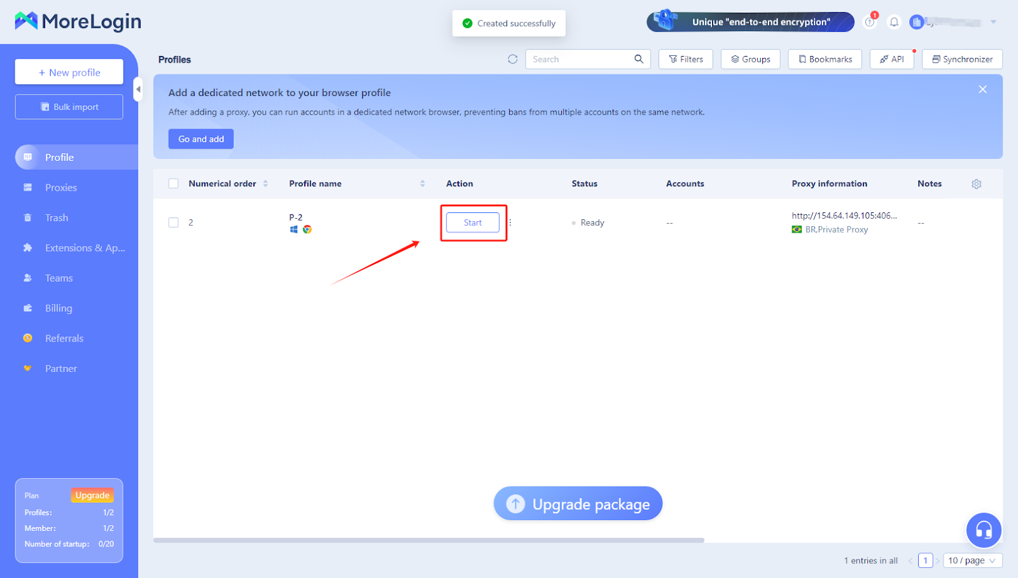Click the column settings gear icon
1018x578 pixels.
[x=976, y=184]
